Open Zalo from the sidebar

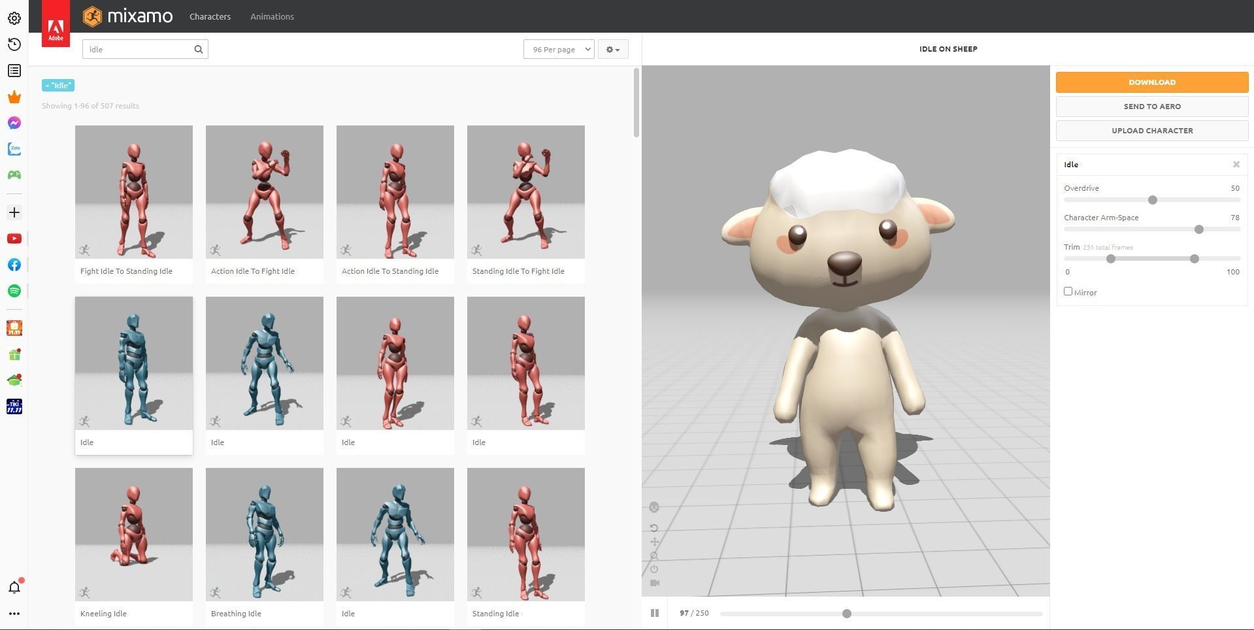(x=14, y=149)
